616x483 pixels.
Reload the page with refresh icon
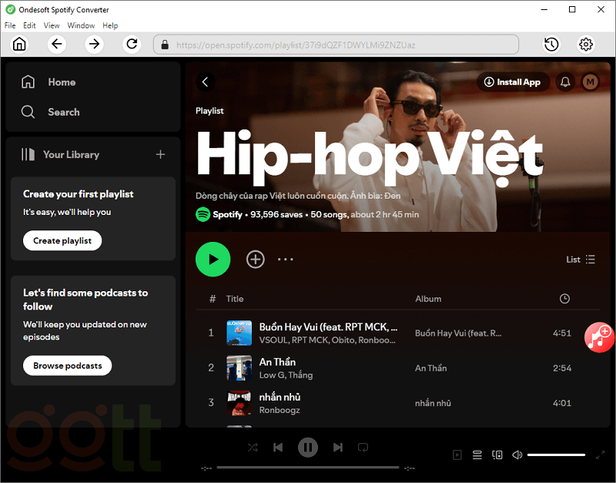click(132, 45)
